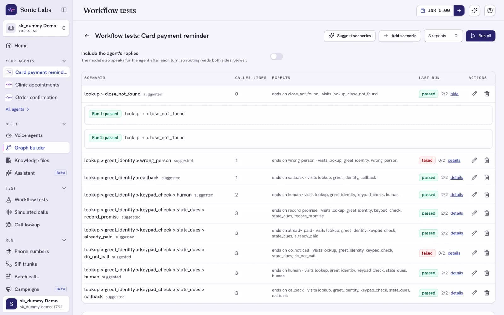Edit the already_paid scenario
504x315 pixels.
[x=474, y=233]
